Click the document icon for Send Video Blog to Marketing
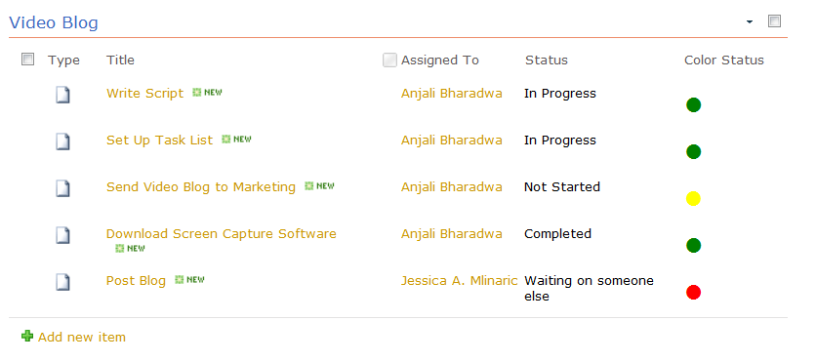This screenshot has height=362, width=816. tap(63, 188)
